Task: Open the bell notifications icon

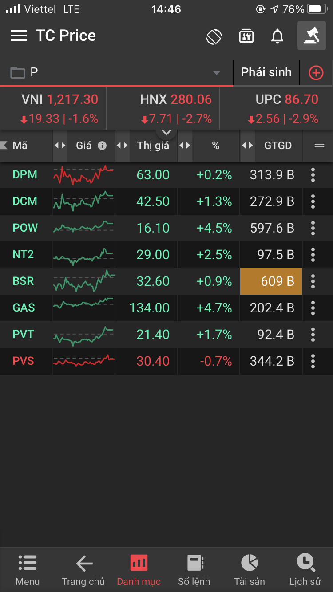Action: coord(277,36)
